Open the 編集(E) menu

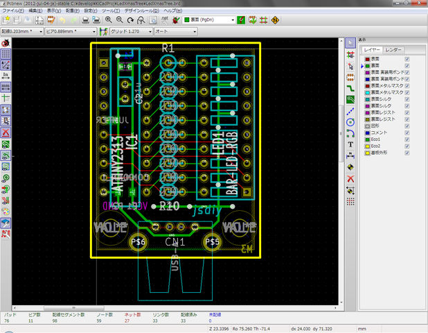click(35, 10)
